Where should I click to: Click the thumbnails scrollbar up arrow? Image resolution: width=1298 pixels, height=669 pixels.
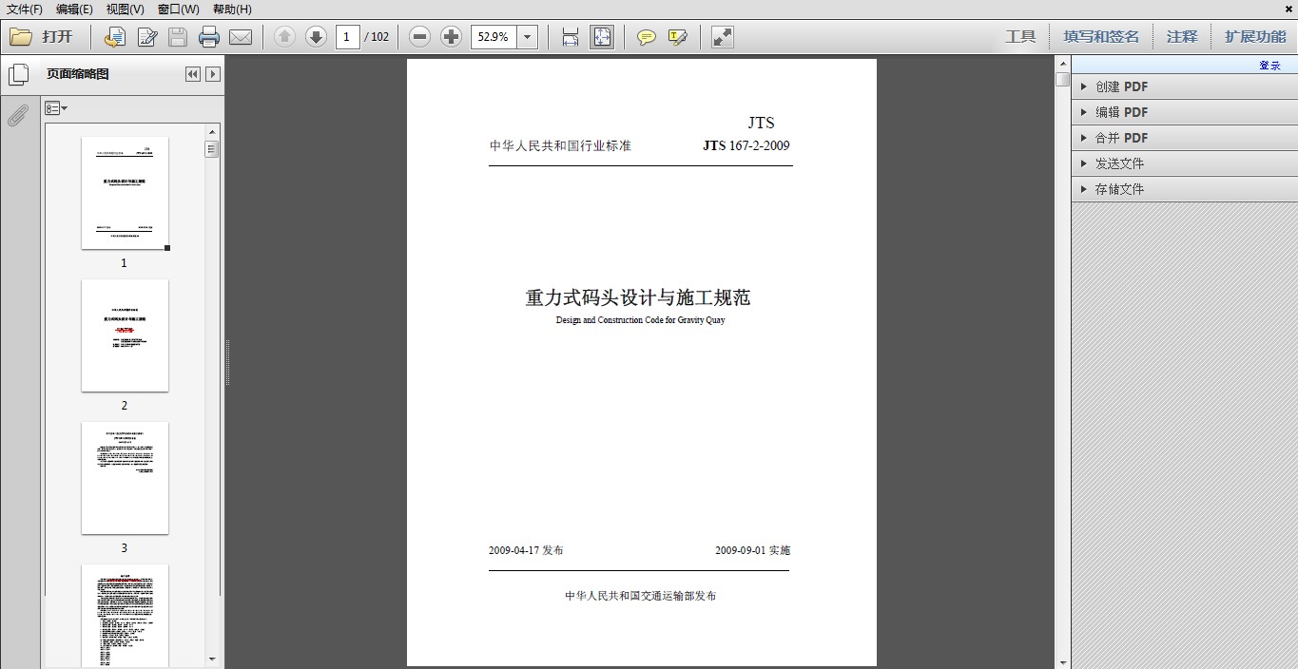[x=212, y=131]
